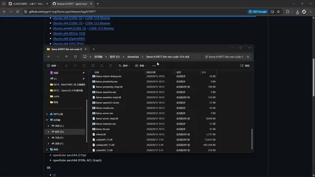Open the New item dropdown in Explorer
315x177 pixels.
(x=53, y=65)
